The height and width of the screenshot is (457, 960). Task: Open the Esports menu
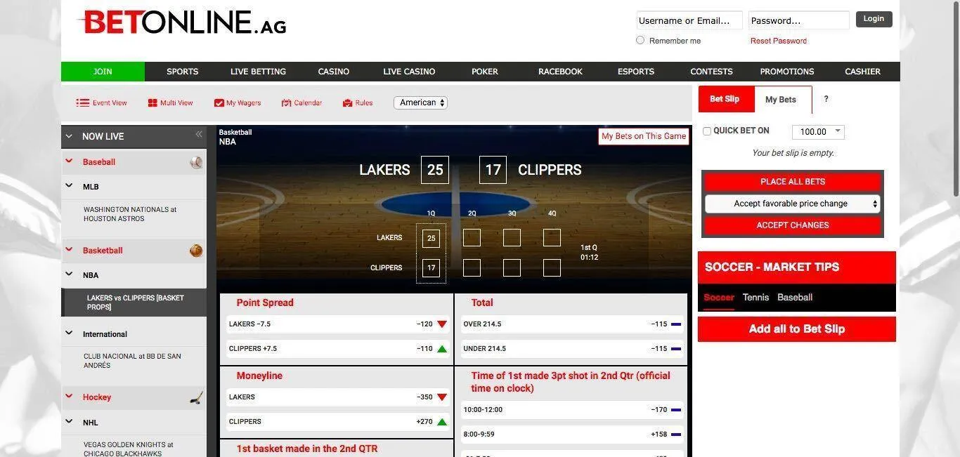636,72
